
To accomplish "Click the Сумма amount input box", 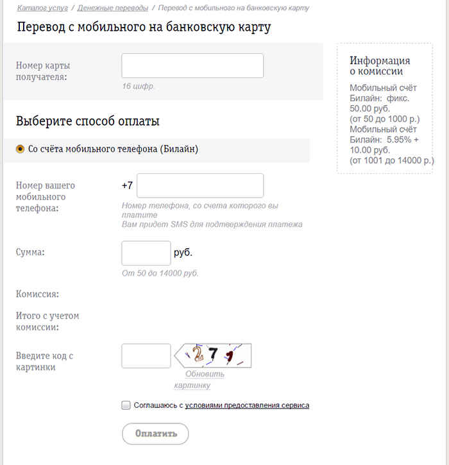I will click(x=146, y=253).
